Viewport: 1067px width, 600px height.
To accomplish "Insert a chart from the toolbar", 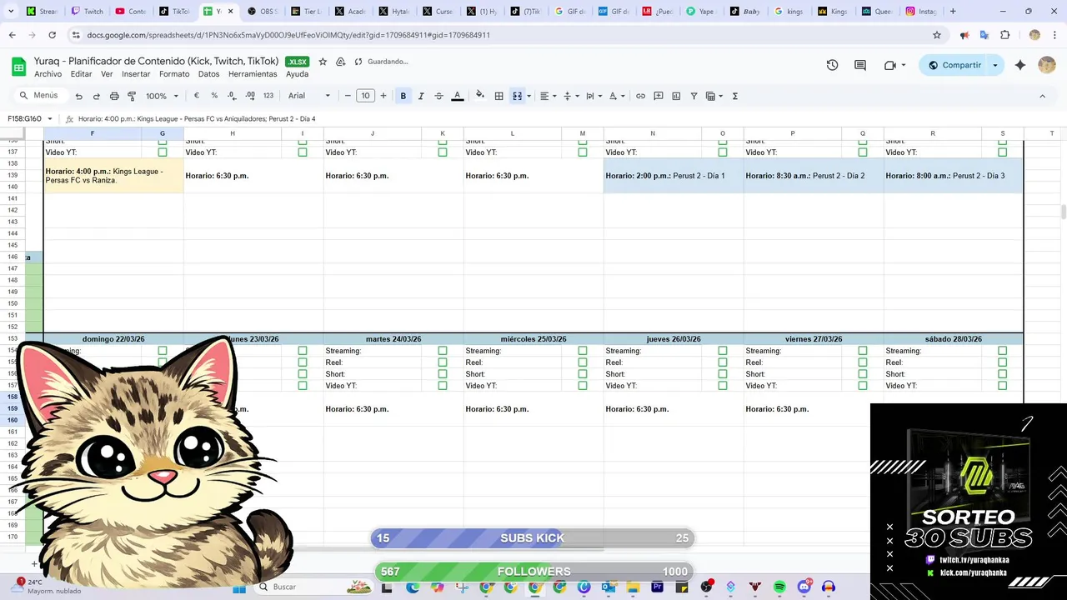I will 676,96.
